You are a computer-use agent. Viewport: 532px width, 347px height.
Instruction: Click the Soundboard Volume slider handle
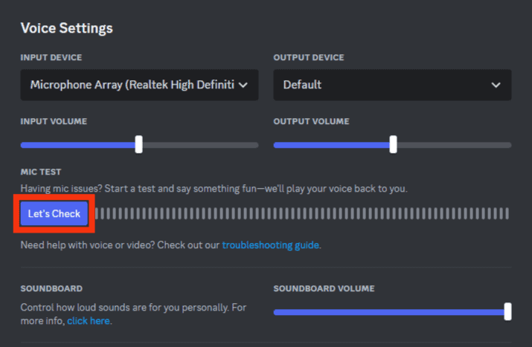pos(508,311)
